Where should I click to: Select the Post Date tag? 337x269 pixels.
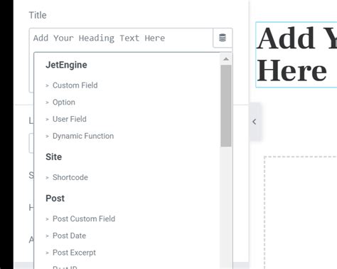tap(69, 236)
